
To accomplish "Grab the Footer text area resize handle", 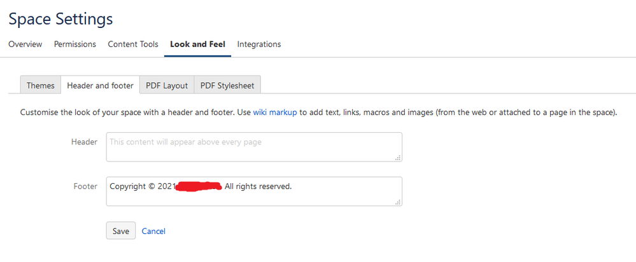I will tap(398, 202).
